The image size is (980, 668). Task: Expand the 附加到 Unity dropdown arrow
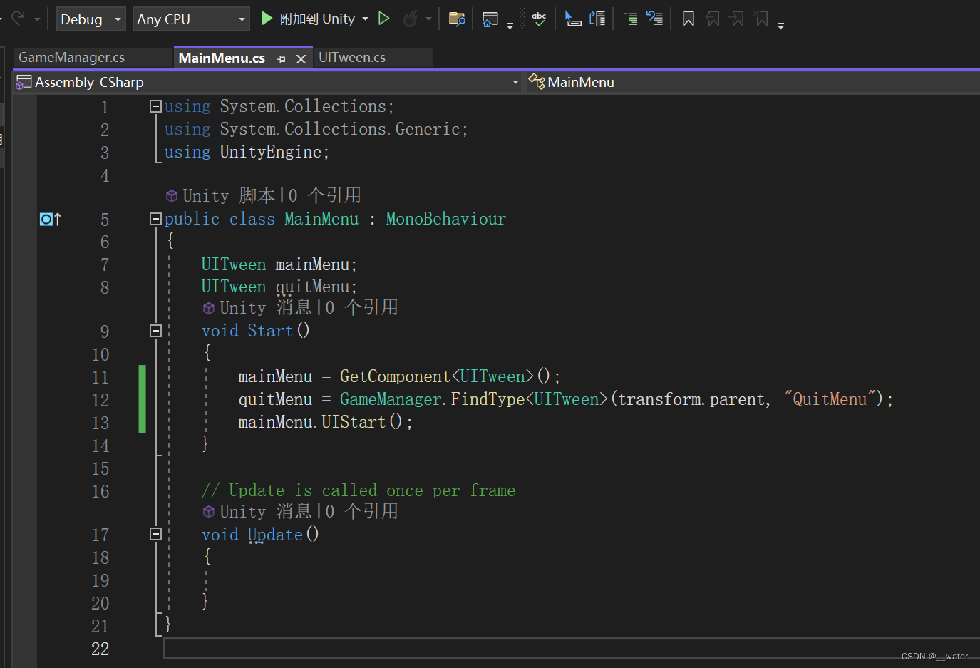click(x=366, y=19)
